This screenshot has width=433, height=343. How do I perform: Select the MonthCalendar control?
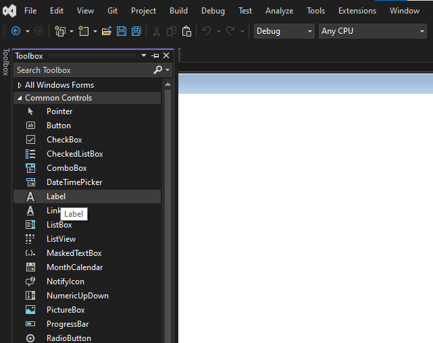click(87, 267)
